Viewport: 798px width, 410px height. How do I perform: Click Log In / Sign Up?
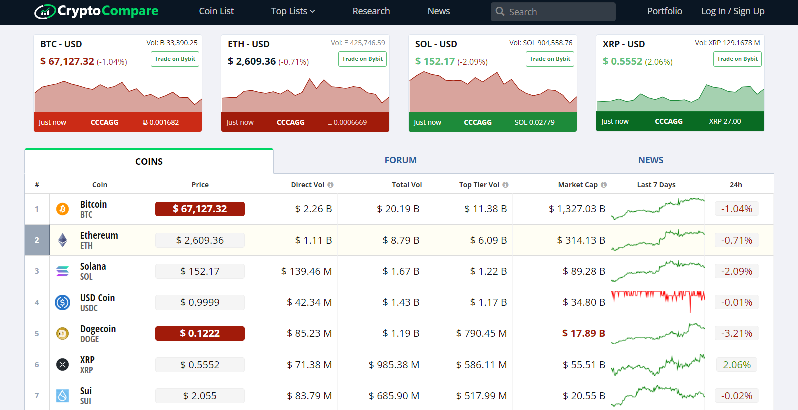point(733,11)
